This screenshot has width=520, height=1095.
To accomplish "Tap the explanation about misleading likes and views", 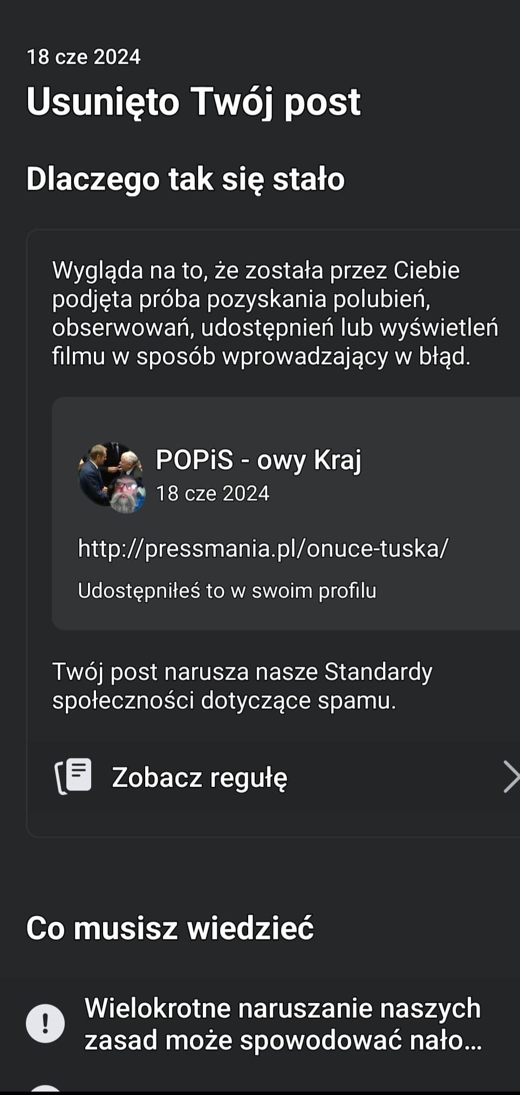I will point(275,313).
